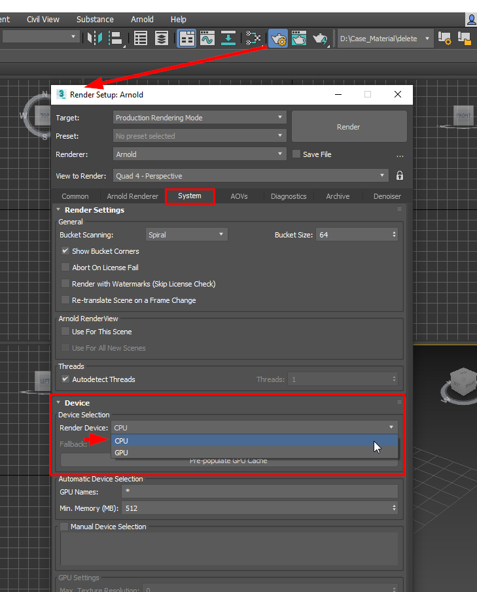Select CPU in the Render Device list
Image resolution: width=477 pixels, height=592 pixels.
(x=254, y=441)
